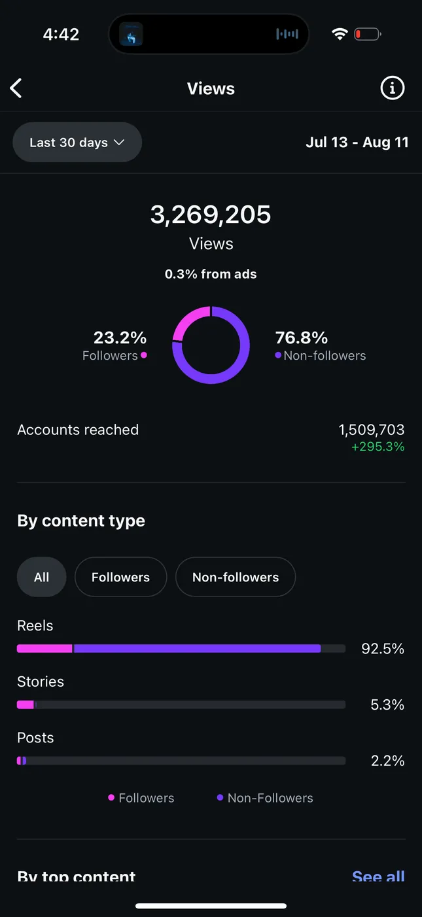This screenshot has width=422, height=917.
Task: Tap the Stories views bar
Action: click(x=181, y=704)
